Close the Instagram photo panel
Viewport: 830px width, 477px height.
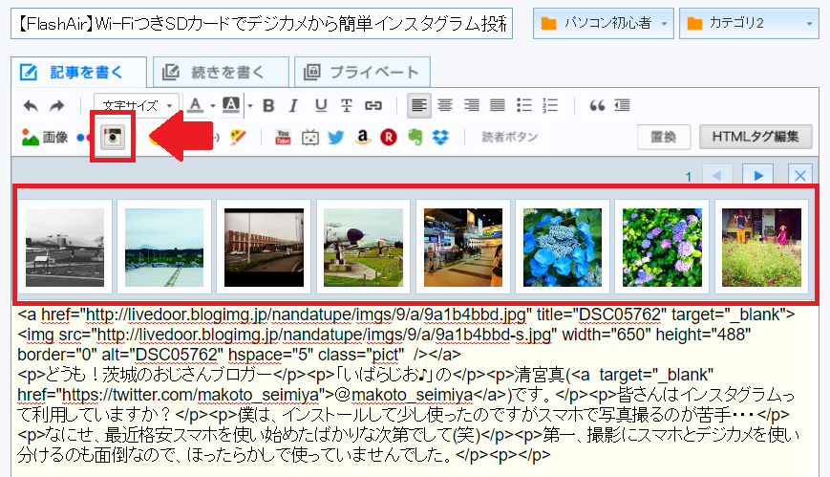click(x=800, y=176)
